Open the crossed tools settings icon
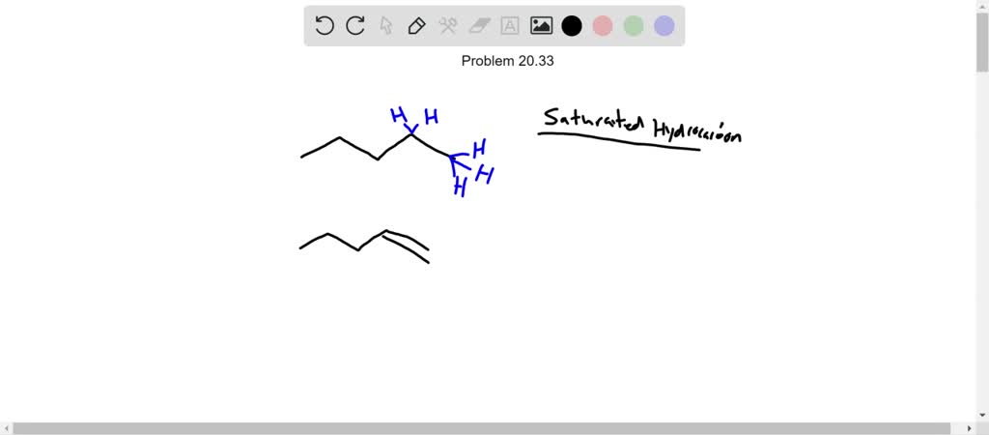 [448, 26]
